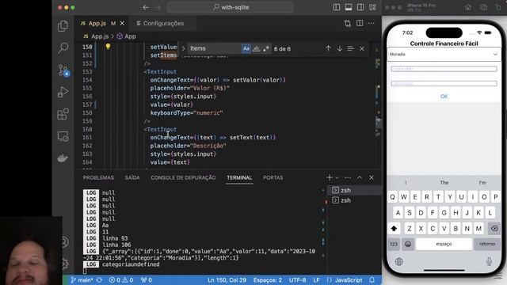This screenshot has width=507, height=285.
Task: Open the Moradia category dropdown in simulator
Action: (444, 55)
